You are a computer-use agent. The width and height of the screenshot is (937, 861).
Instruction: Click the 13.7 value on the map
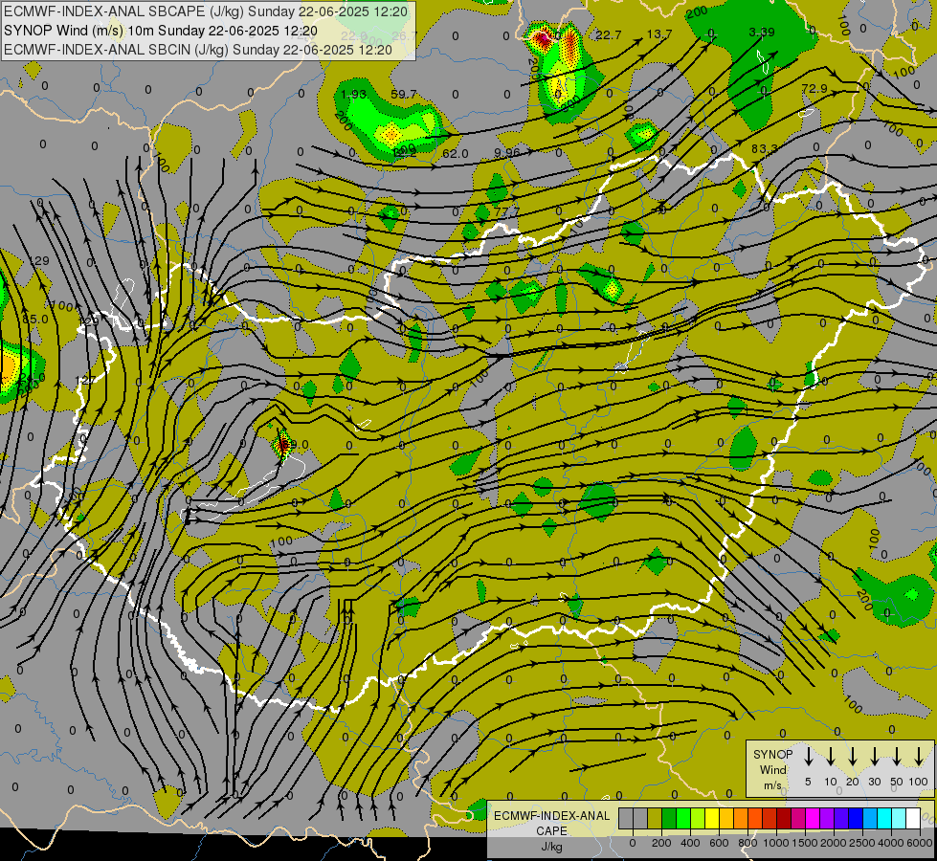click(659, 34)
